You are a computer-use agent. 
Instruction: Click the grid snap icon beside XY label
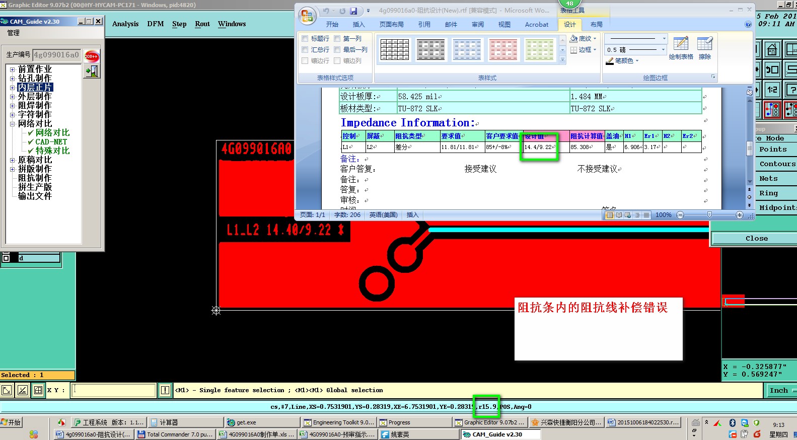(x=38, y=390)
